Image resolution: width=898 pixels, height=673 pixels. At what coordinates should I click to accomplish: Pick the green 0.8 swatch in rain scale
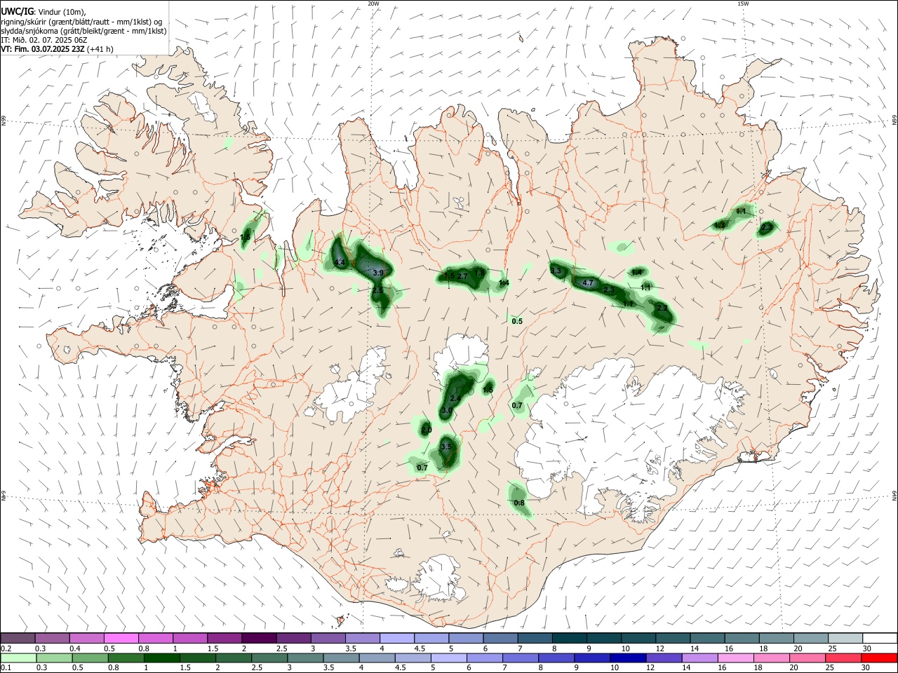pyautogui.click(x=126, y=658)
